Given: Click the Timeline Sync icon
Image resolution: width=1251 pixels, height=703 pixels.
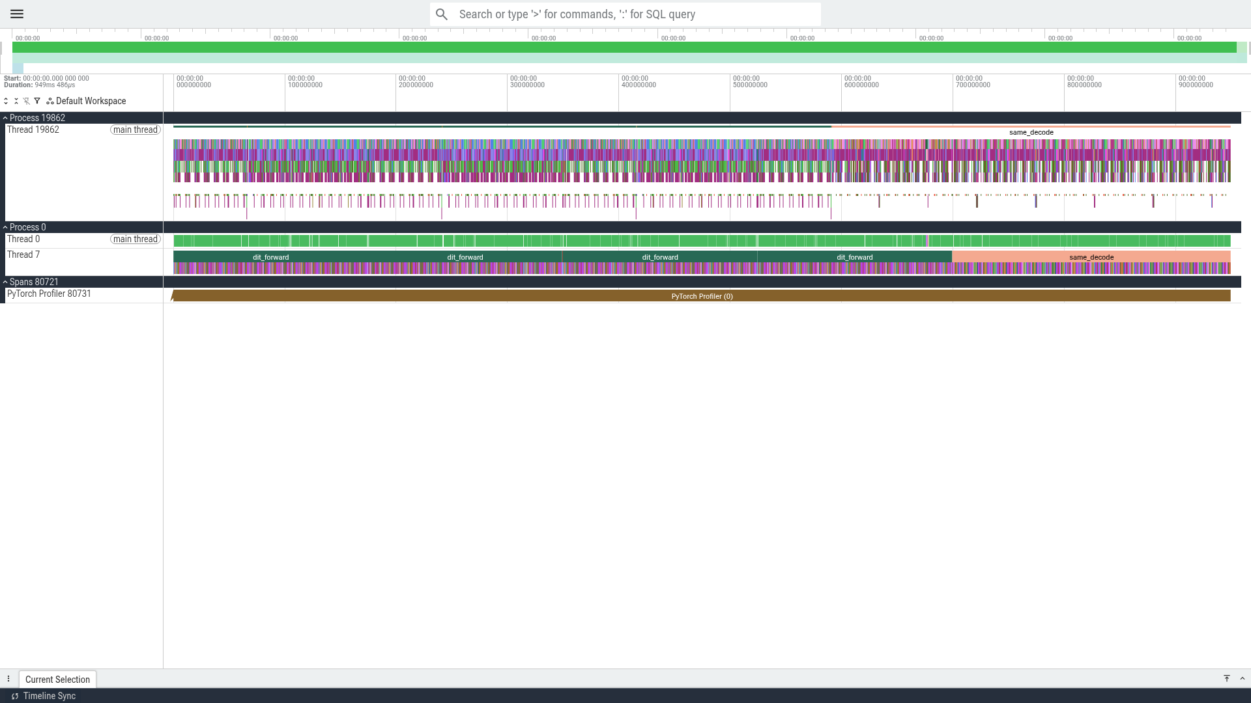Looking at the screenshot, I should [14, 696].
